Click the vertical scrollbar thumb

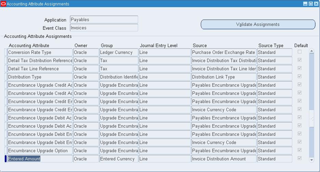[311, 119]
